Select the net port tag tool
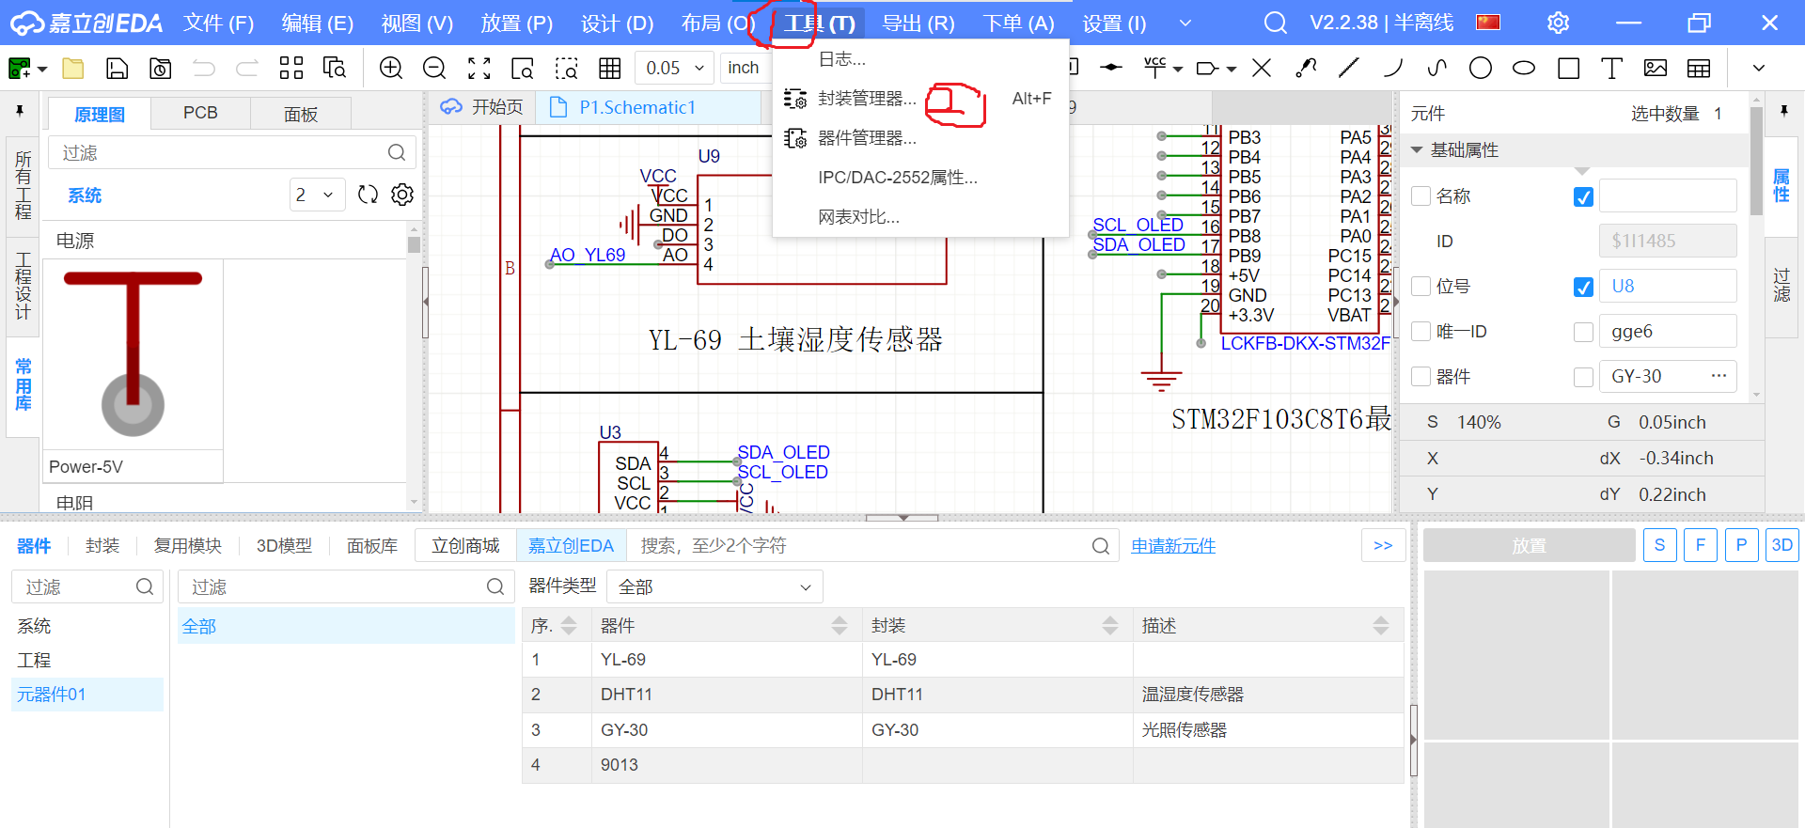 click(x=1208, y=68)
